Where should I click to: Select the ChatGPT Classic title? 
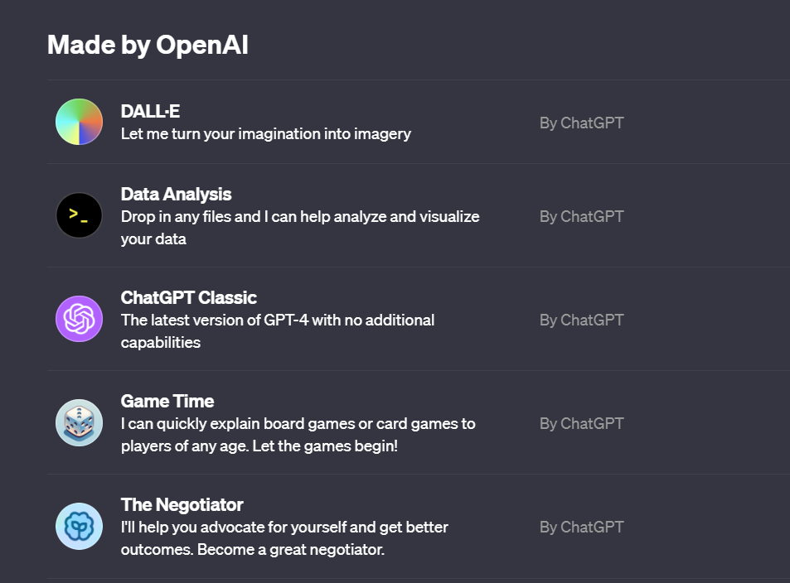click(x=188, y=297)
